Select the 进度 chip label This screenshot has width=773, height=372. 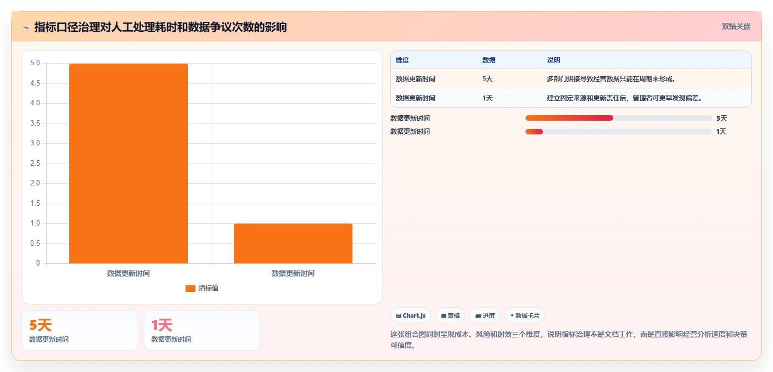tap(489, 316)
